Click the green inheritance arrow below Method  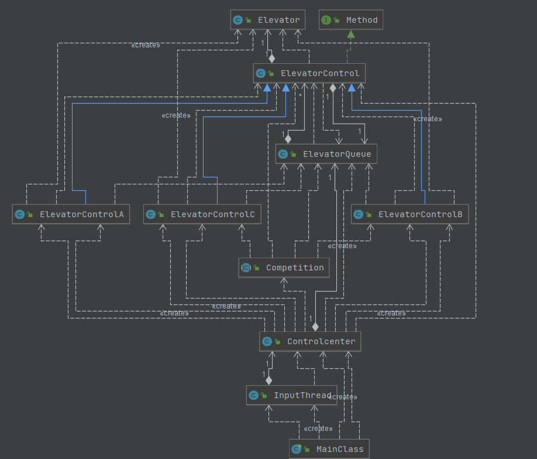[351, 34]
